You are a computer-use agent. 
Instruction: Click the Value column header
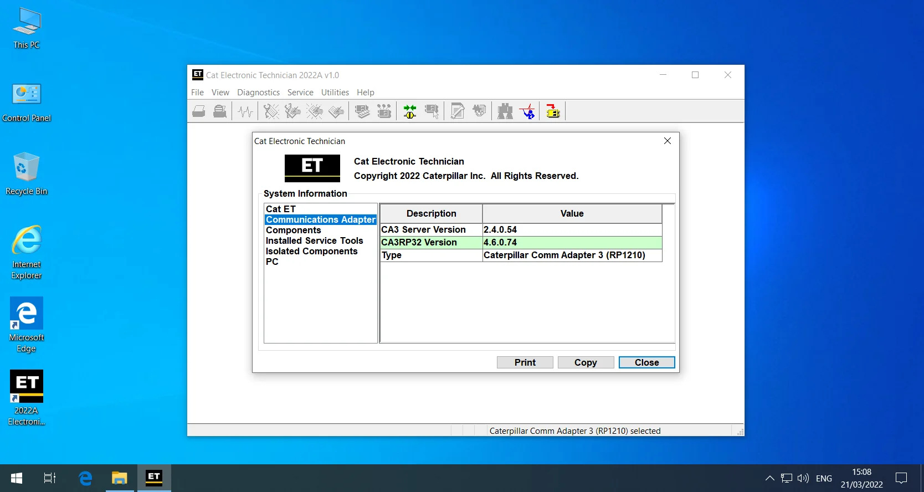572,213
